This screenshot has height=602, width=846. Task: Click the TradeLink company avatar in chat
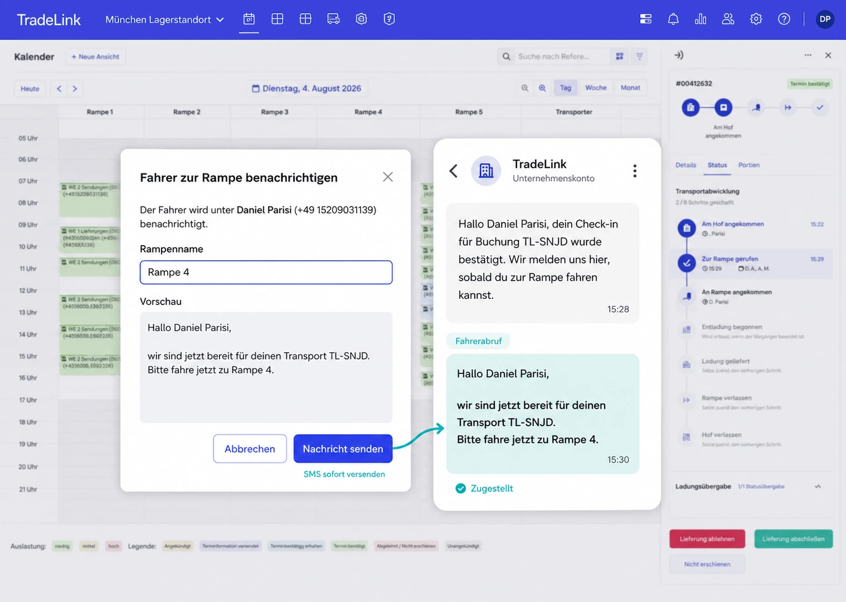pos(486,171)
